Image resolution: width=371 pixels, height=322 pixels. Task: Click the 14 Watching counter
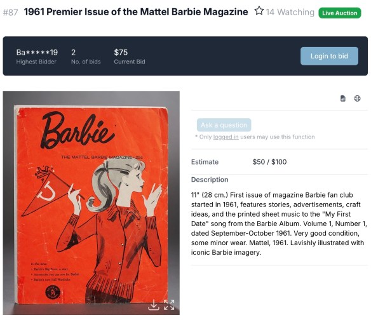pyautogui.click(x=290, y=12)
